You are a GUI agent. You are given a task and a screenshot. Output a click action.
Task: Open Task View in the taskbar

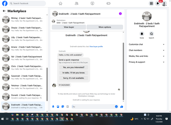click(7, 119)
